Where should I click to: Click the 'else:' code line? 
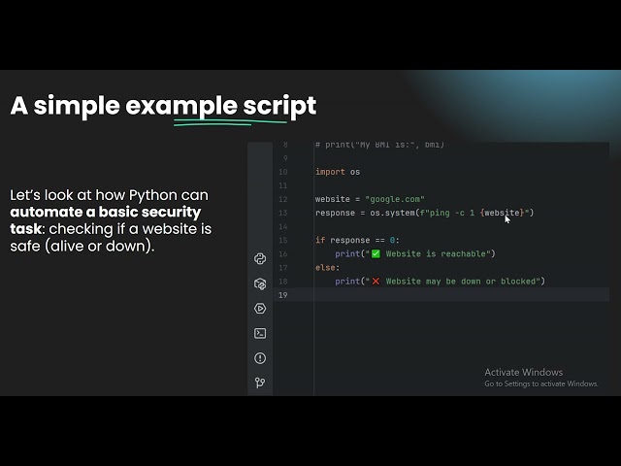[328, 268]
